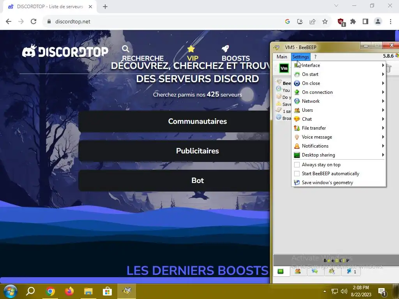Click the DISCORDTOP logo
Viewport: 399px width, 299px height.
(65, 51)
